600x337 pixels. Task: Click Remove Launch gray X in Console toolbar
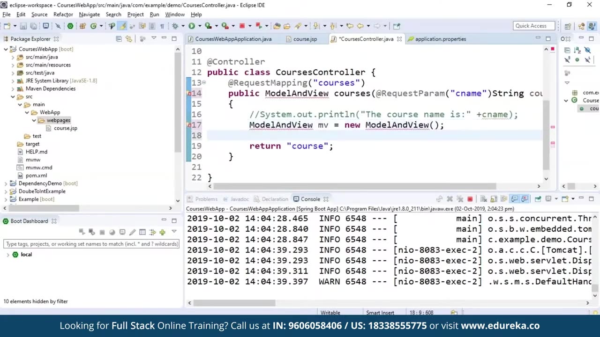(450, 199)
